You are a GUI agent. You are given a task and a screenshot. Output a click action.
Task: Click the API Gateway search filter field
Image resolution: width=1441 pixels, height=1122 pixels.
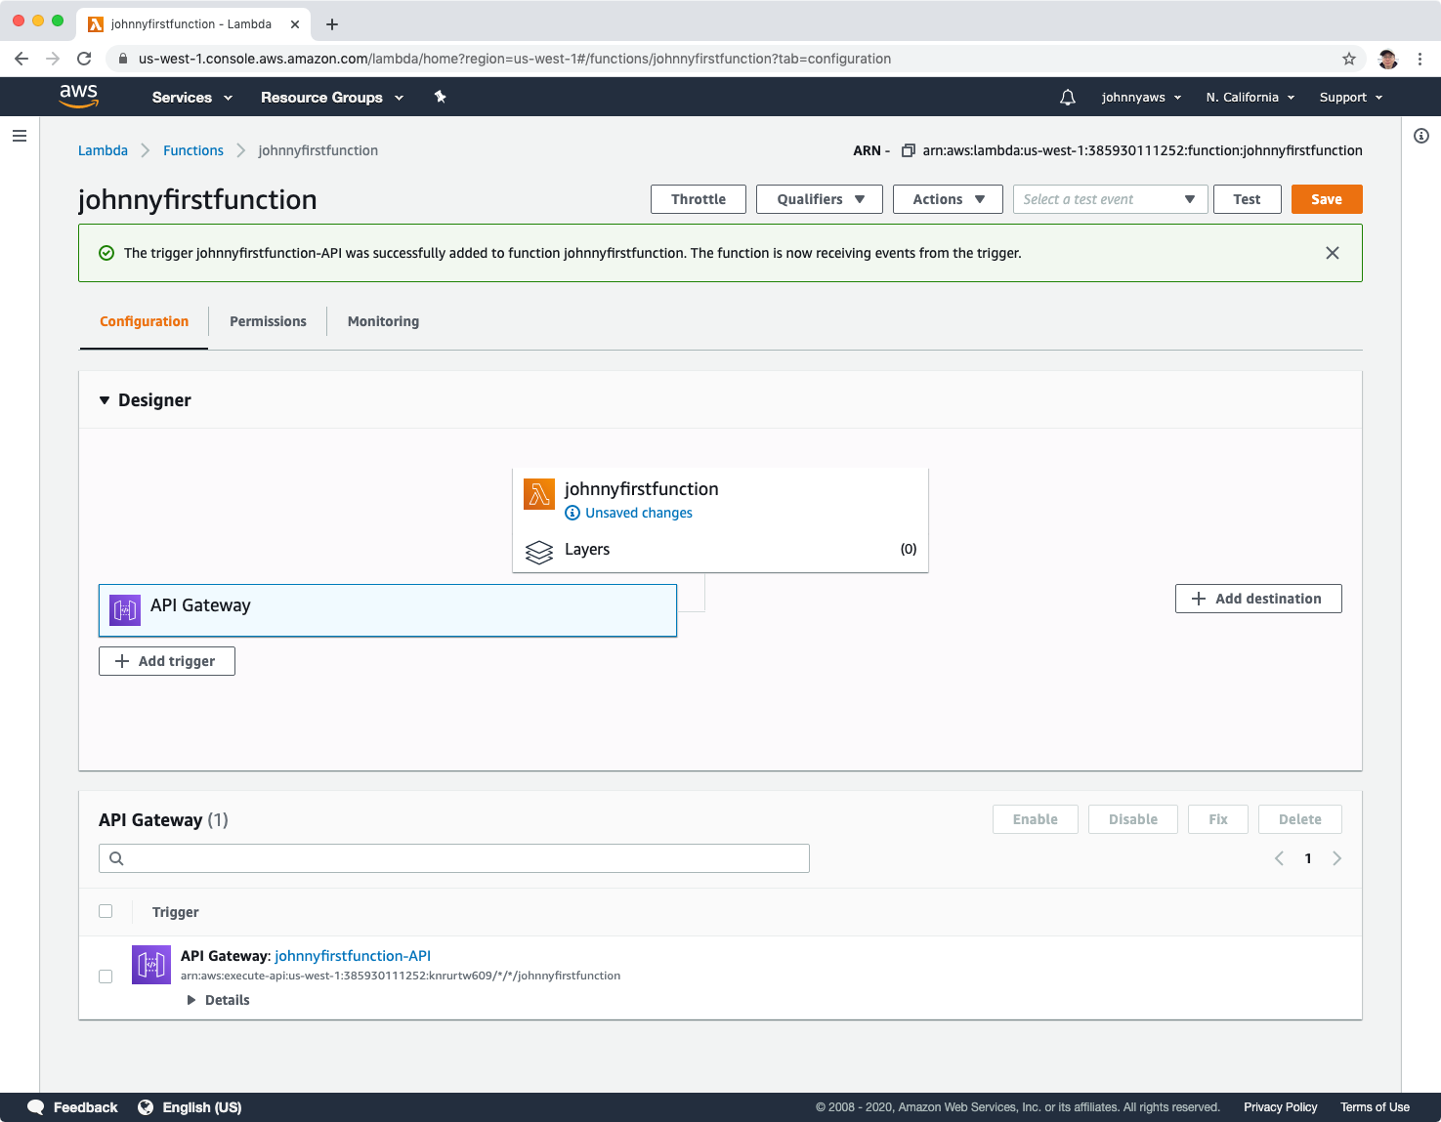coord(454,858)
